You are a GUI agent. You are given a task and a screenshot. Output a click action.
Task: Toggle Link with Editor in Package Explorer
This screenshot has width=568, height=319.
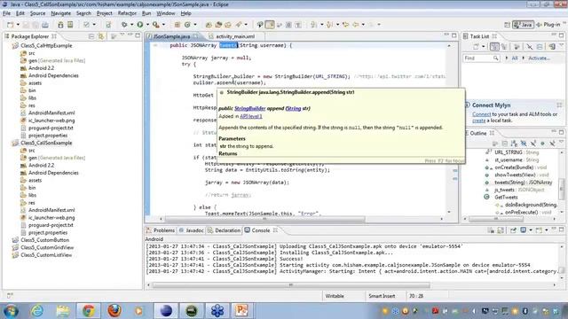click(x=100, y=36)
